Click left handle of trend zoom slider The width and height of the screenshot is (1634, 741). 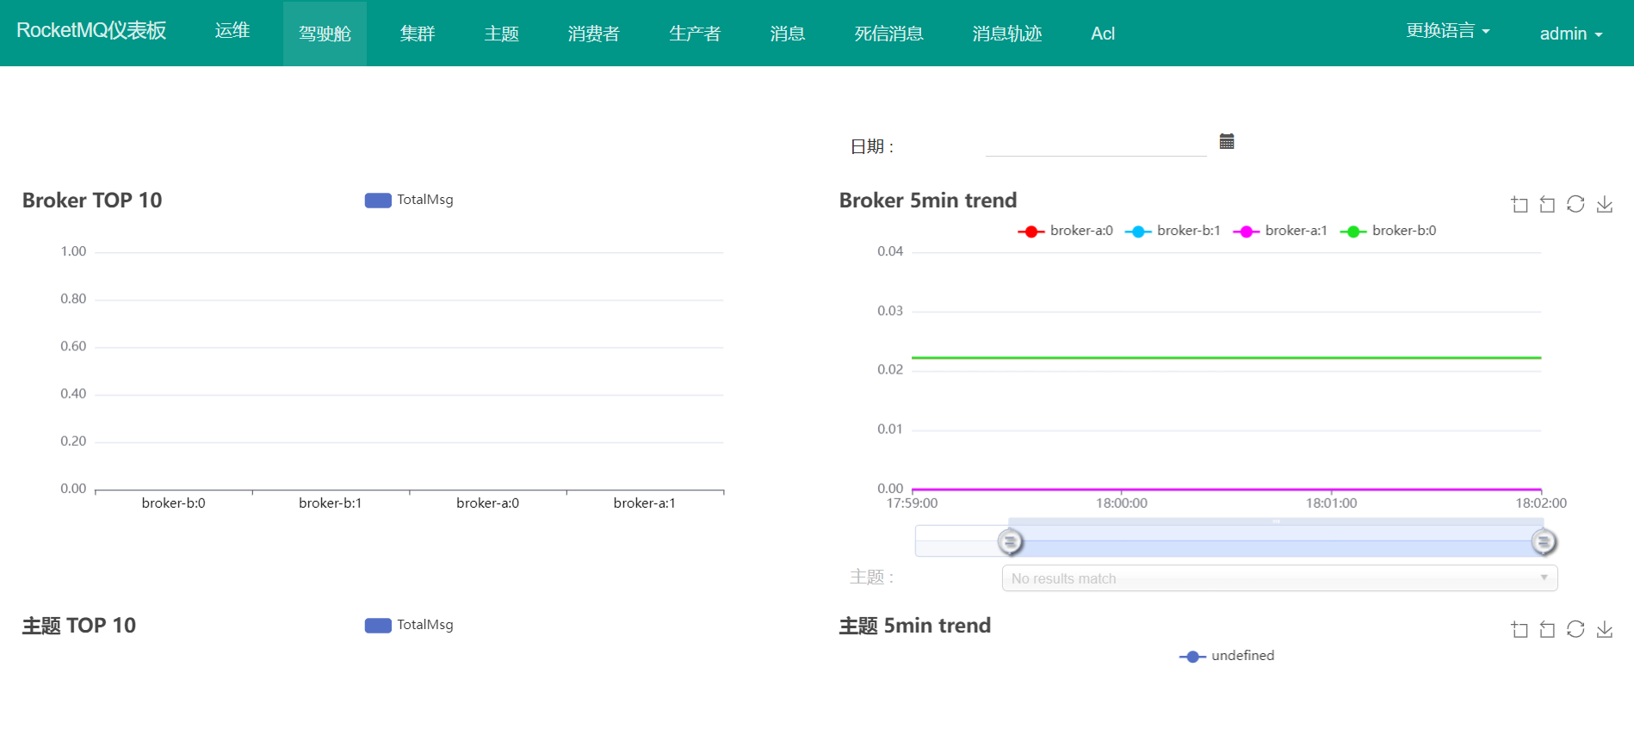[1010, 541]
